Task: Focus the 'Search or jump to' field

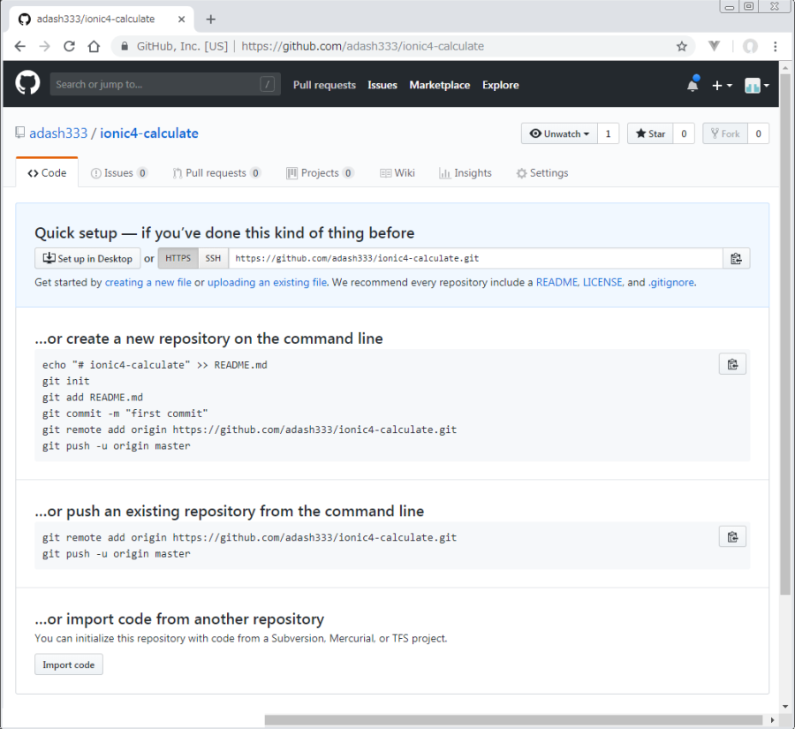Action: click(x=155, y=85)
